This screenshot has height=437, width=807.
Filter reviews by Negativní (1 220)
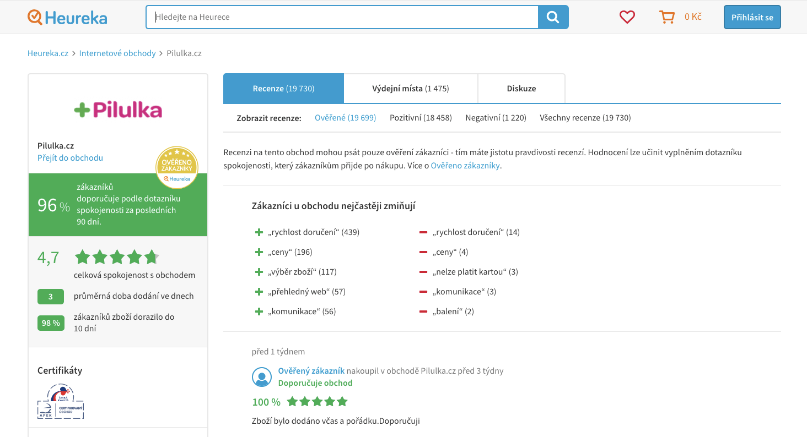496,118
